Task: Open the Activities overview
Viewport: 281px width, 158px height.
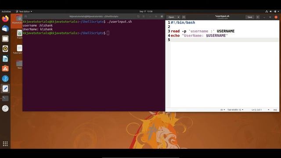Action: 6,11
